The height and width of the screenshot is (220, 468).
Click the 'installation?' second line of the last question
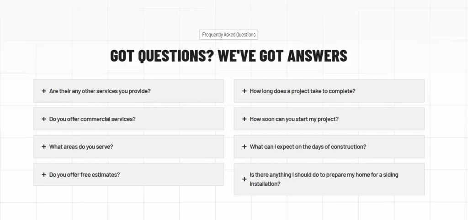265,184
